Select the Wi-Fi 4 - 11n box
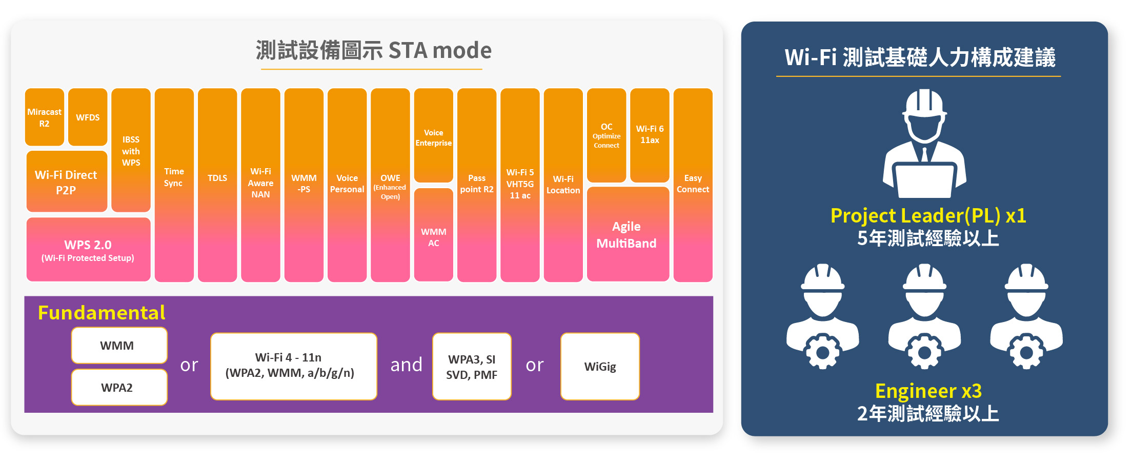The width and height of the screenshot is (1132, 463). (x=294, y=366)
